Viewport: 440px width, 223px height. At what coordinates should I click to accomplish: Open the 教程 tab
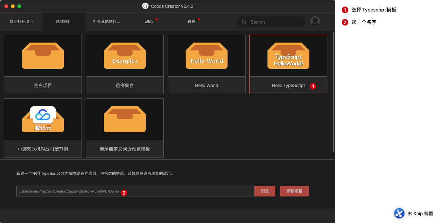click(192, 22)
